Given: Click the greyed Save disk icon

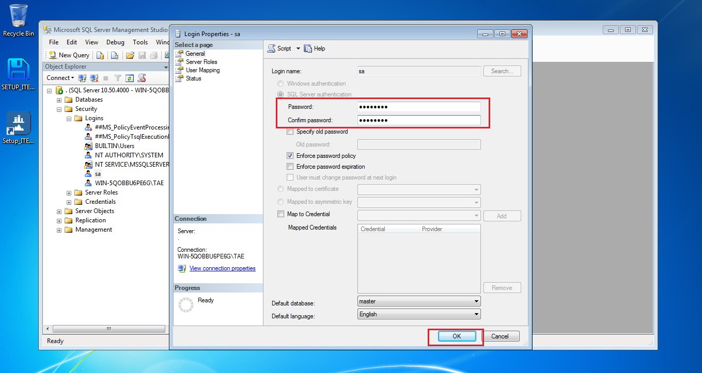Looking at the screenshot, I should [x=142, y=55].
